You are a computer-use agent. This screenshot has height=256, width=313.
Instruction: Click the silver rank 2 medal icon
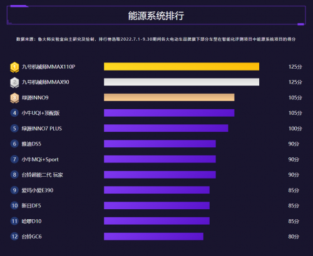click(14, 82)
